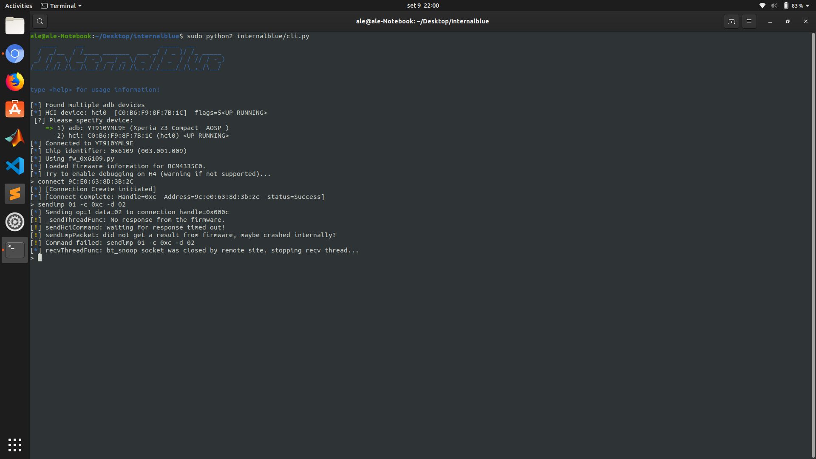The image size is (816, 459).
Task: Launch Firefox from the dock
Action: tap(15, 82)
